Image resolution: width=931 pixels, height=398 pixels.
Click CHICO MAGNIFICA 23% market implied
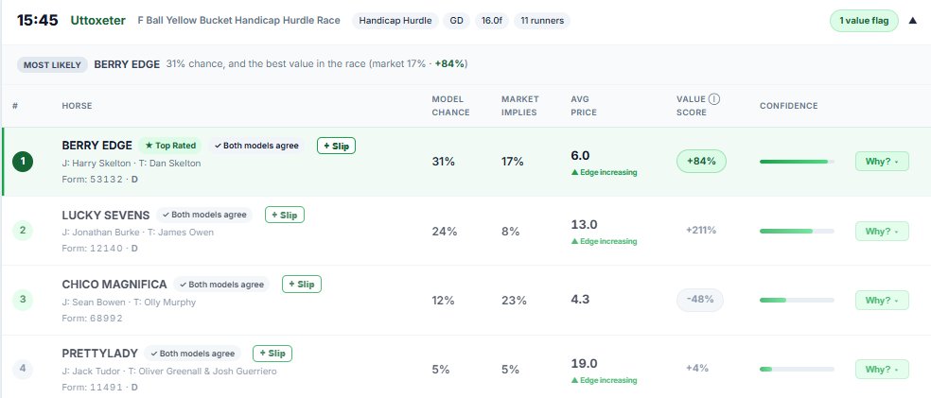click(x=514, y=300)
